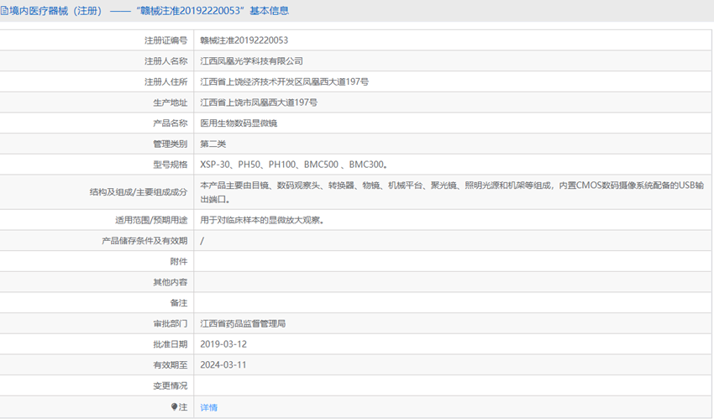Select product name 医用生物数码显微镜
Screen dimensions: 714x419
pyautogui.click(x=239, y=123)
